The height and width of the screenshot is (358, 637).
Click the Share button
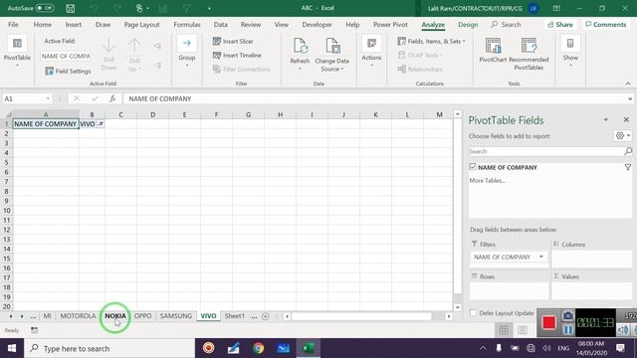pyautogui.click(x=560, y=25)
